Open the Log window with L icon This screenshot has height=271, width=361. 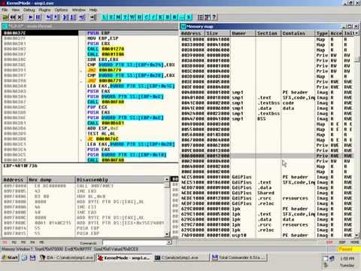pos(105,17)
